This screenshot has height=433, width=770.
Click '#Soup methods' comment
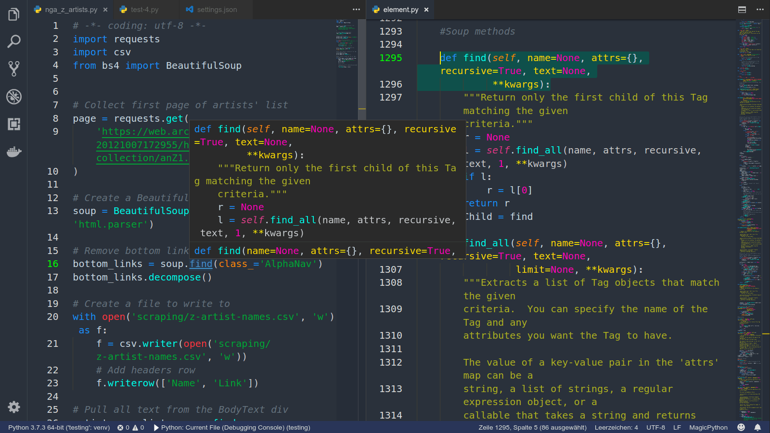point(477,31)
